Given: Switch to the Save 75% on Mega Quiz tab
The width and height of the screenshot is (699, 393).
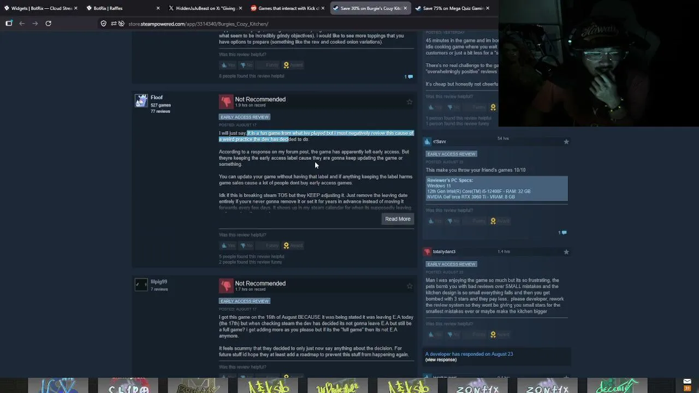Looking at the screenshot, I should 452,8.
